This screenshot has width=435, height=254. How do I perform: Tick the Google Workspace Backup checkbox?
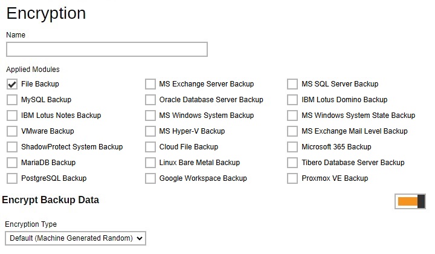(x=150, y=178)
